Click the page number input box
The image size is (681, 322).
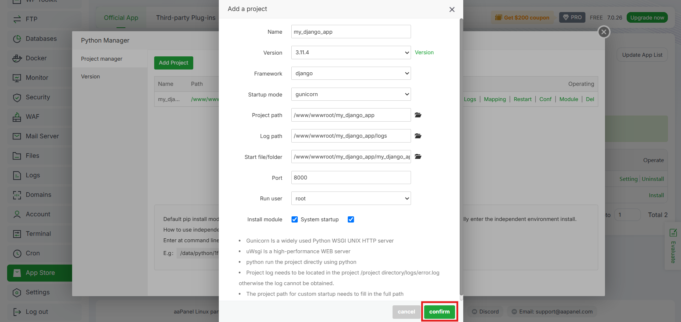[x=627, y=215]
